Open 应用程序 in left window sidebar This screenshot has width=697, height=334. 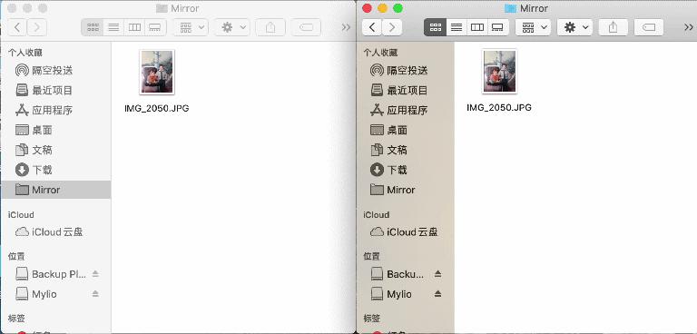55,111
